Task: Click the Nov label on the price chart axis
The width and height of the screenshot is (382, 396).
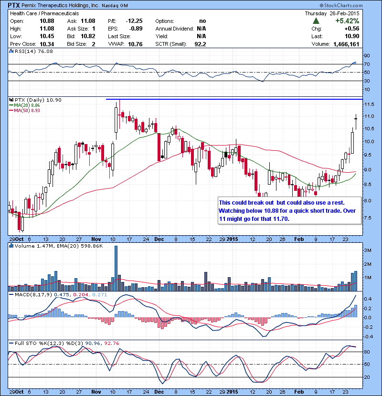Action: point(96,239)
